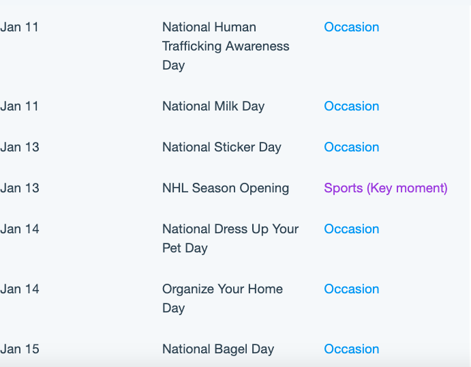Select the Jan 15 date cell

pyautogui.click(x=20, y=349)
